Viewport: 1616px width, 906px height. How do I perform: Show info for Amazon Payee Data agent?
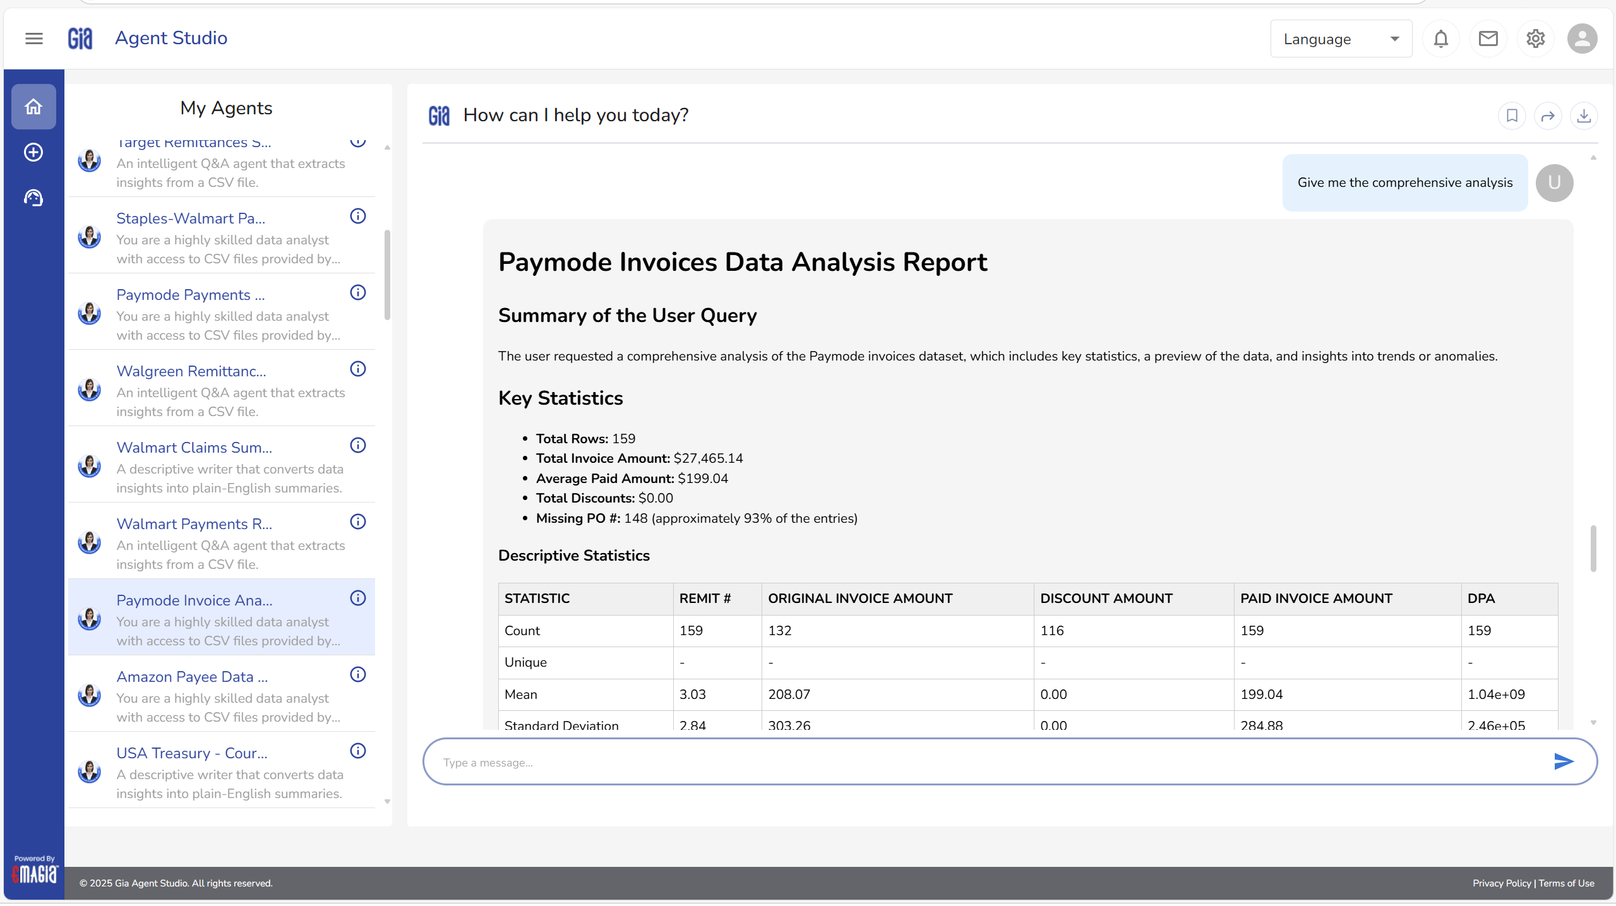tap(358, 674)
